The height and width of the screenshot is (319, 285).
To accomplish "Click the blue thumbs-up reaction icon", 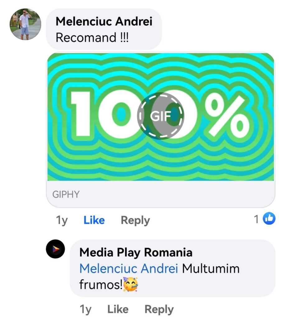I will tap(269, 218).
